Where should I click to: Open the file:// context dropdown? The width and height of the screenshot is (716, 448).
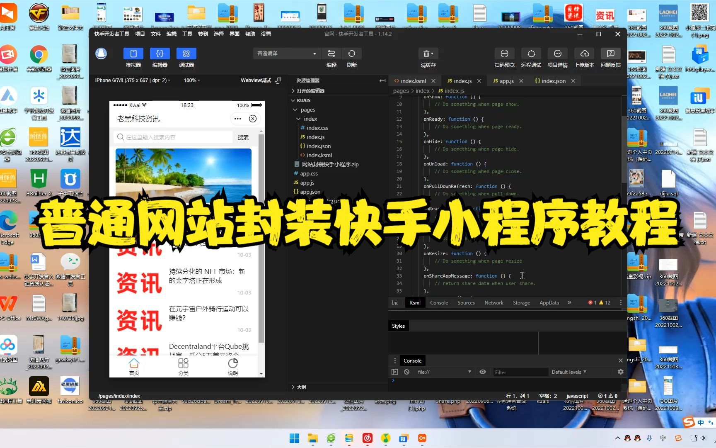point(444,372)
